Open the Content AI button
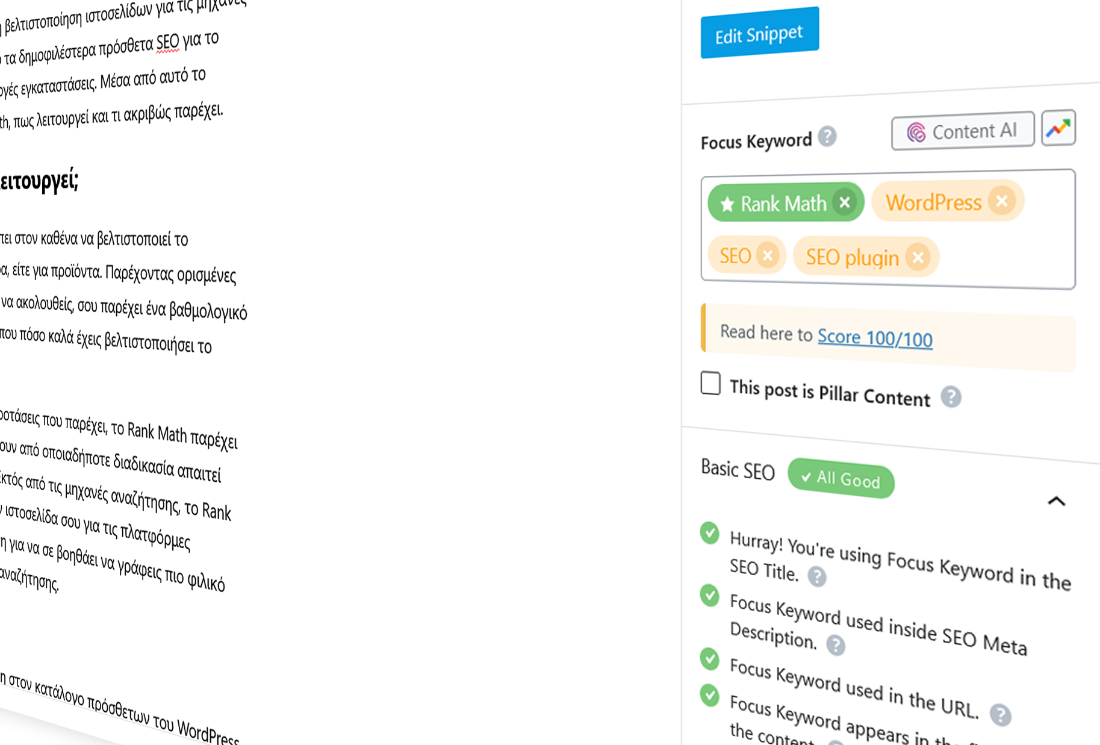This screenshot has height=745, width=1100. [962, 131]
